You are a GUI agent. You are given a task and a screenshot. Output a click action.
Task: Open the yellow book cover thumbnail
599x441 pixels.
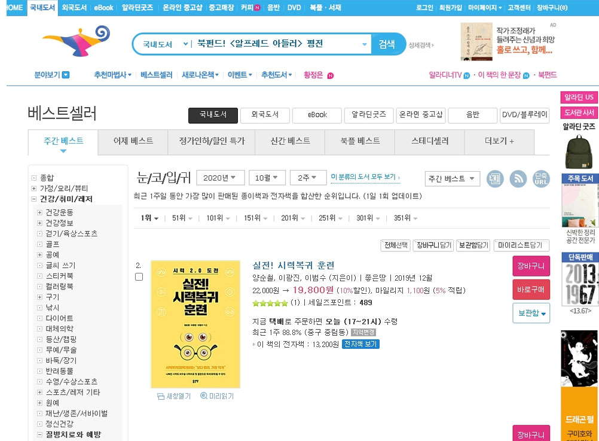[x=195, y=324]
